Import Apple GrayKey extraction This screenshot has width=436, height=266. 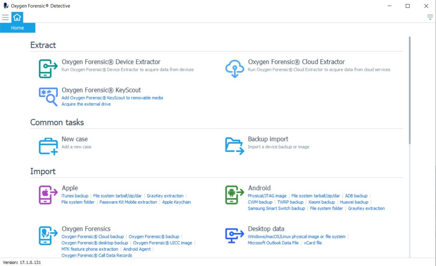click(x=165, y=196)
